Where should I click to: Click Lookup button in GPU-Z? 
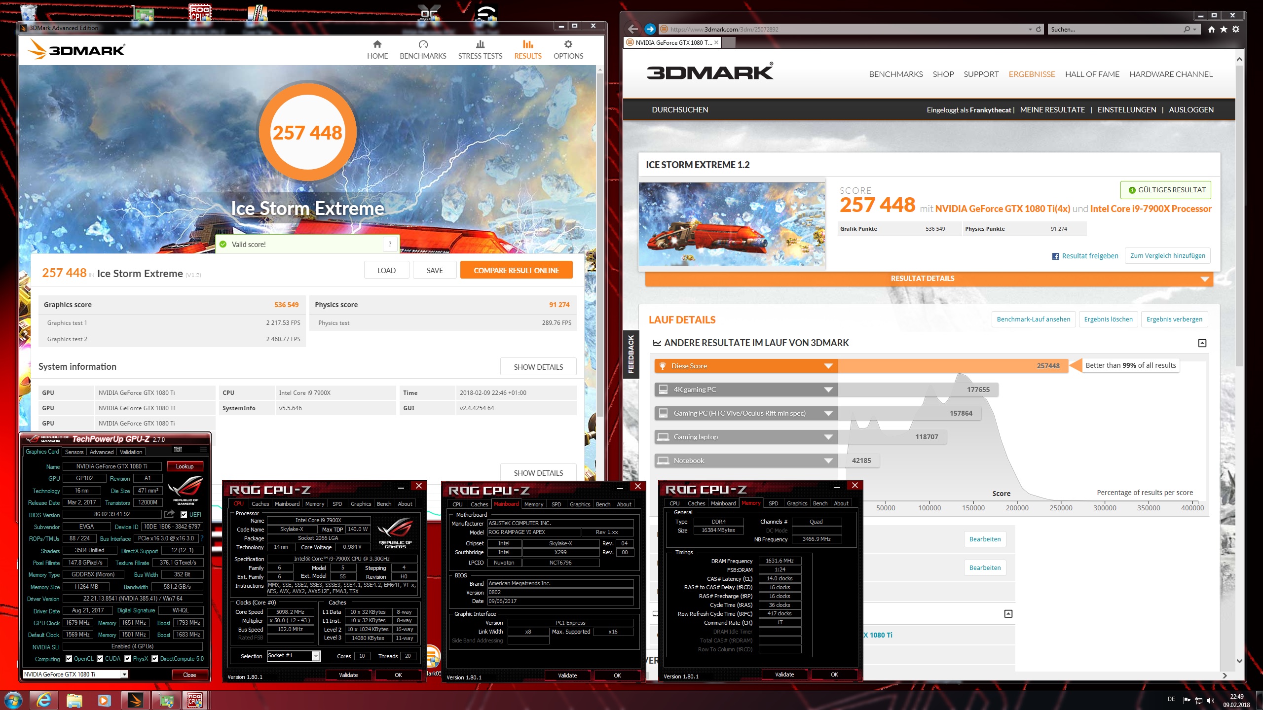coord(185,466)
